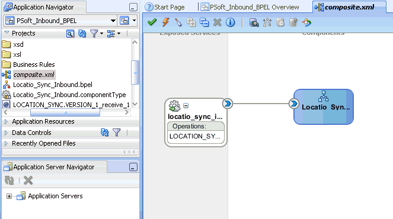Click the application menu icon next to the PSoft_Inbound_BPEL dropdown
The width and height of the screenshot is (393, 219).
click(x=124, y=21)
